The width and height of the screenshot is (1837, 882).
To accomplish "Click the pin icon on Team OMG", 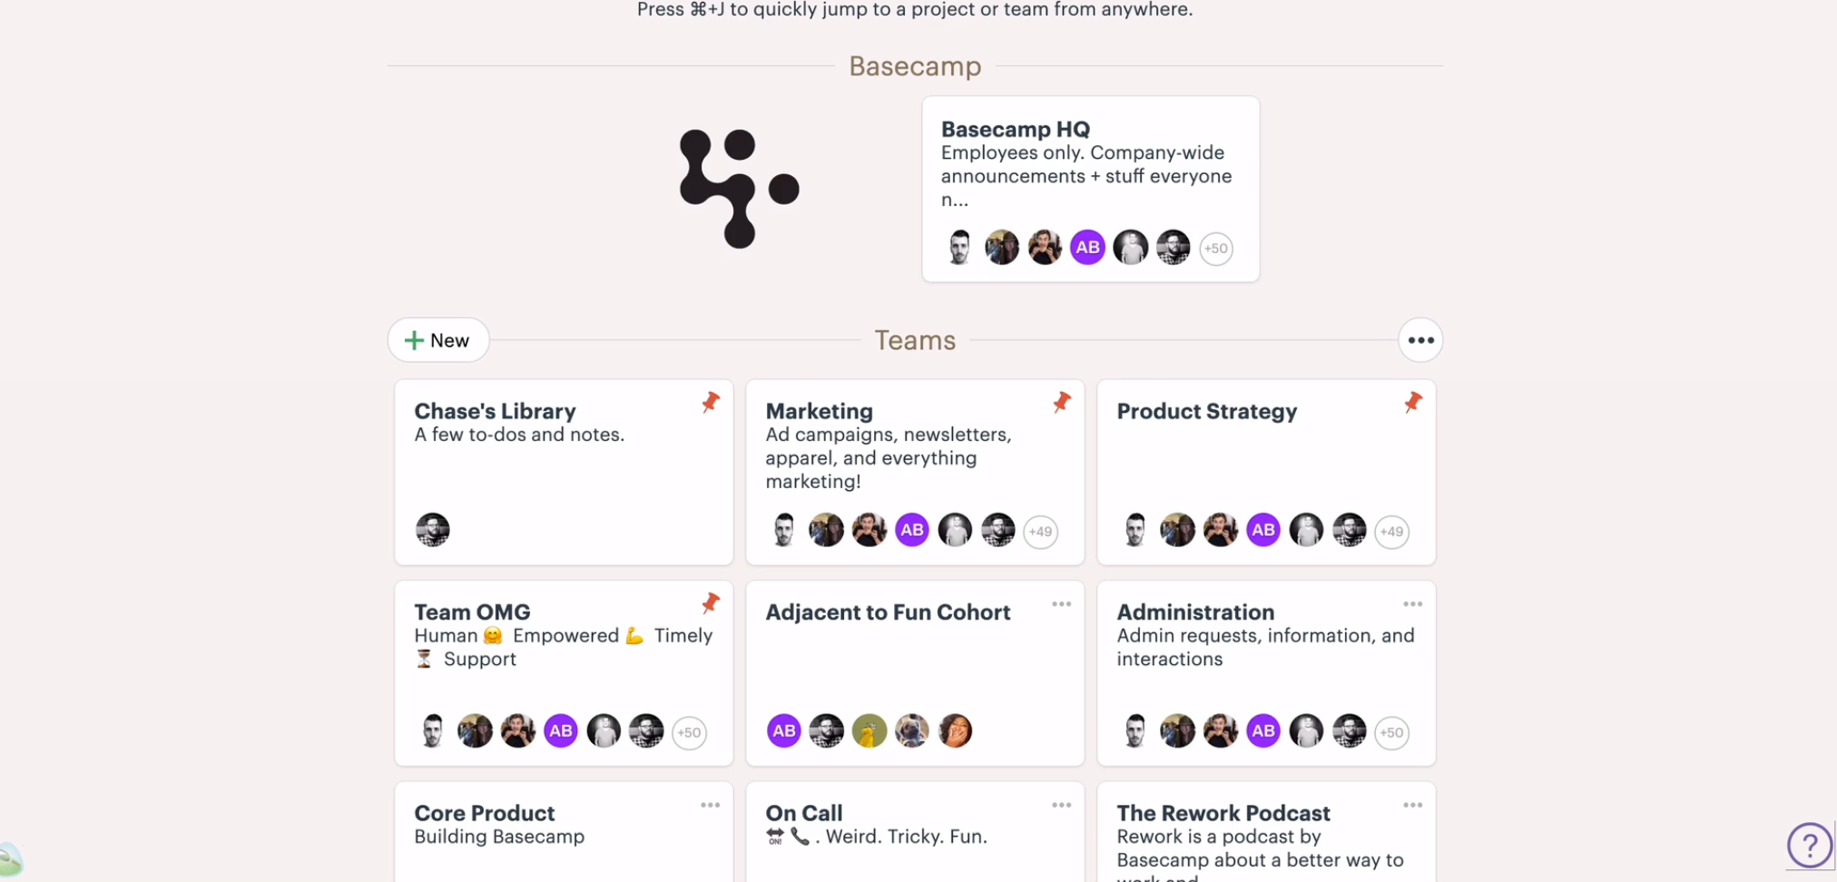I will point(711,603).
